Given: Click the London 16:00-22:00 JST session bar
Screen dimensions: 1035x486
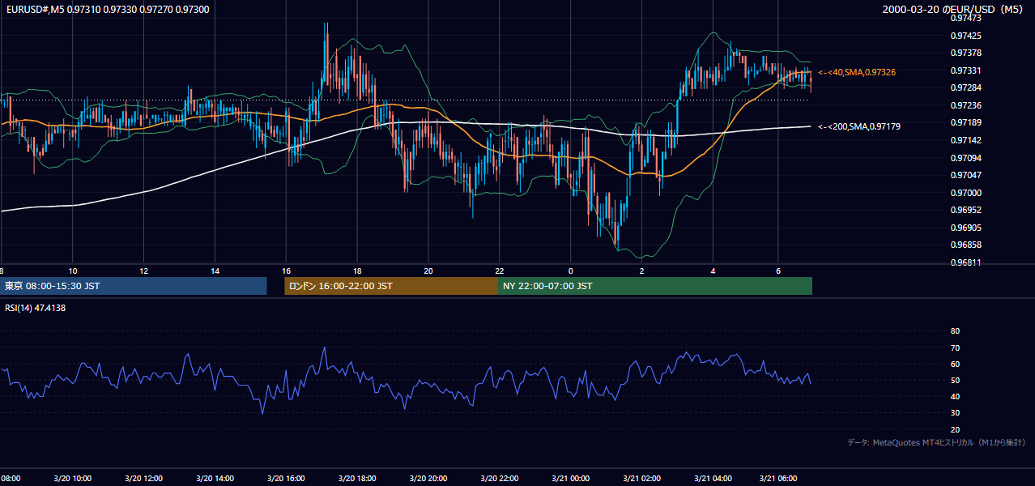Looking at the screenshot, I should [391, 286].
